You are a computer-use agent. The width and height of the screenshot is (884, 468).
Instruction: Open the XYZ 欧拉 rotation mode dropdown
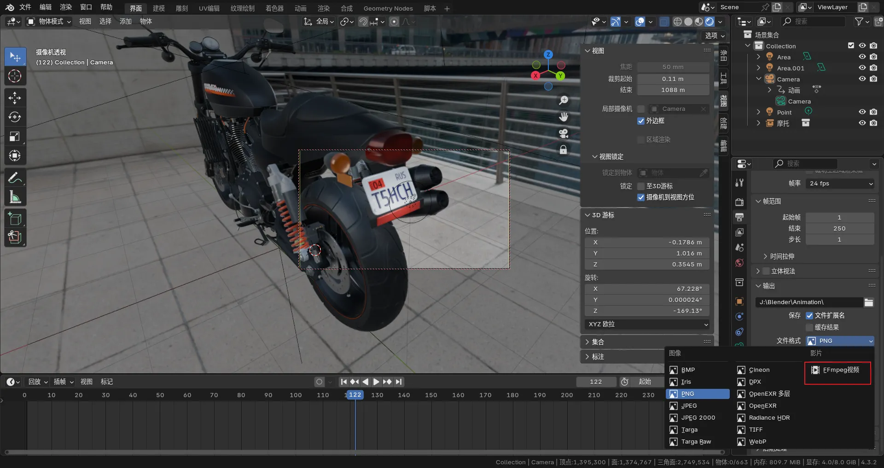tap(647, 324)
